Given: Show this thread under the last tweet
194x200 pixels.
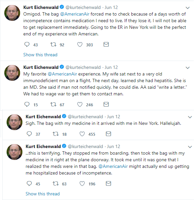Looking at the screenshot, I should (x=43, y=194).
